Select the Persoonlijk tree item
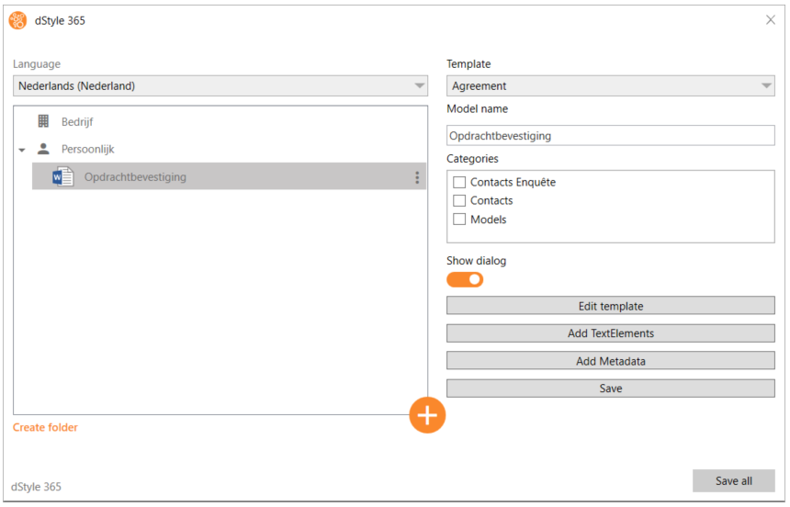790x507 pixels. pos(87,149)
